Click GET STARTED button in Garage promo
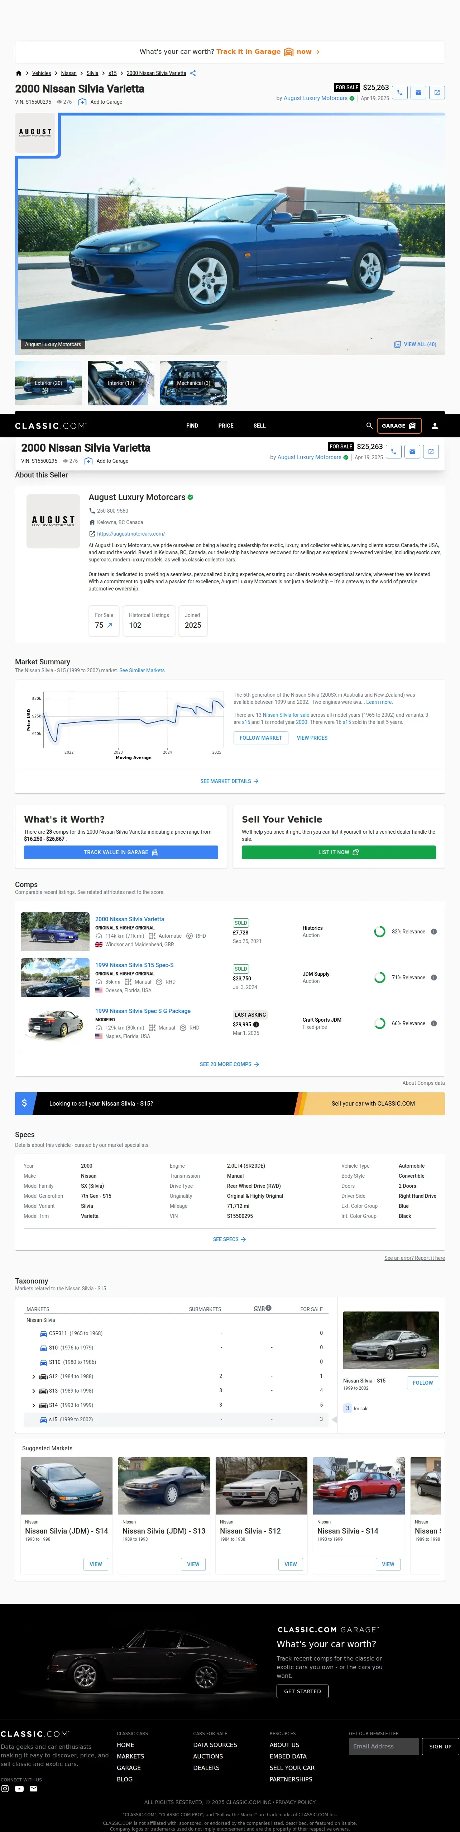This screenshot has width=460, height=1832. click(x=302, y=1691)
